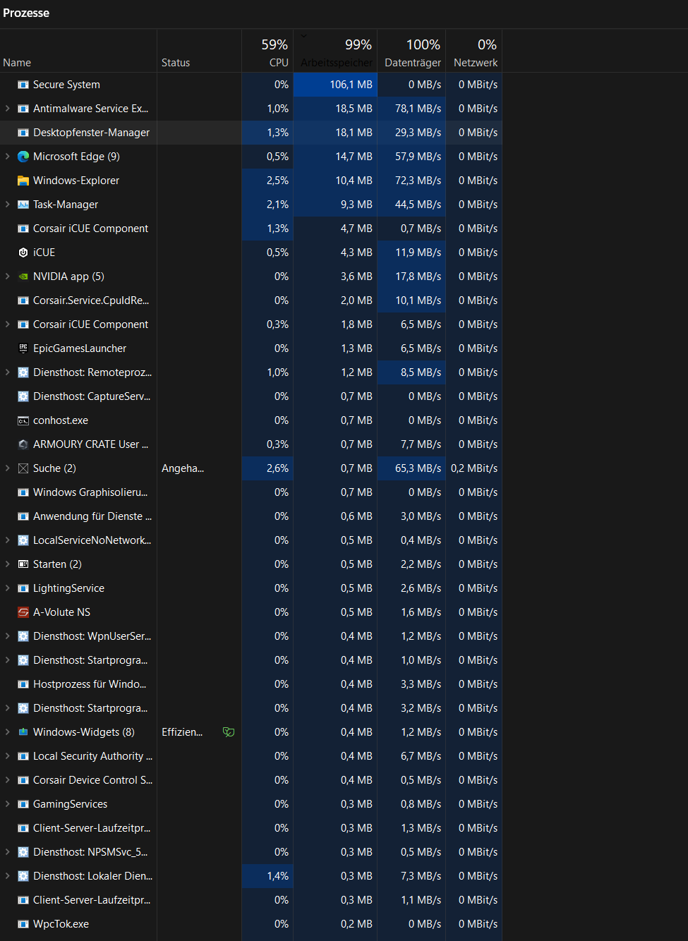
Task: Select the Secure System process row
Action: point(251,85)
